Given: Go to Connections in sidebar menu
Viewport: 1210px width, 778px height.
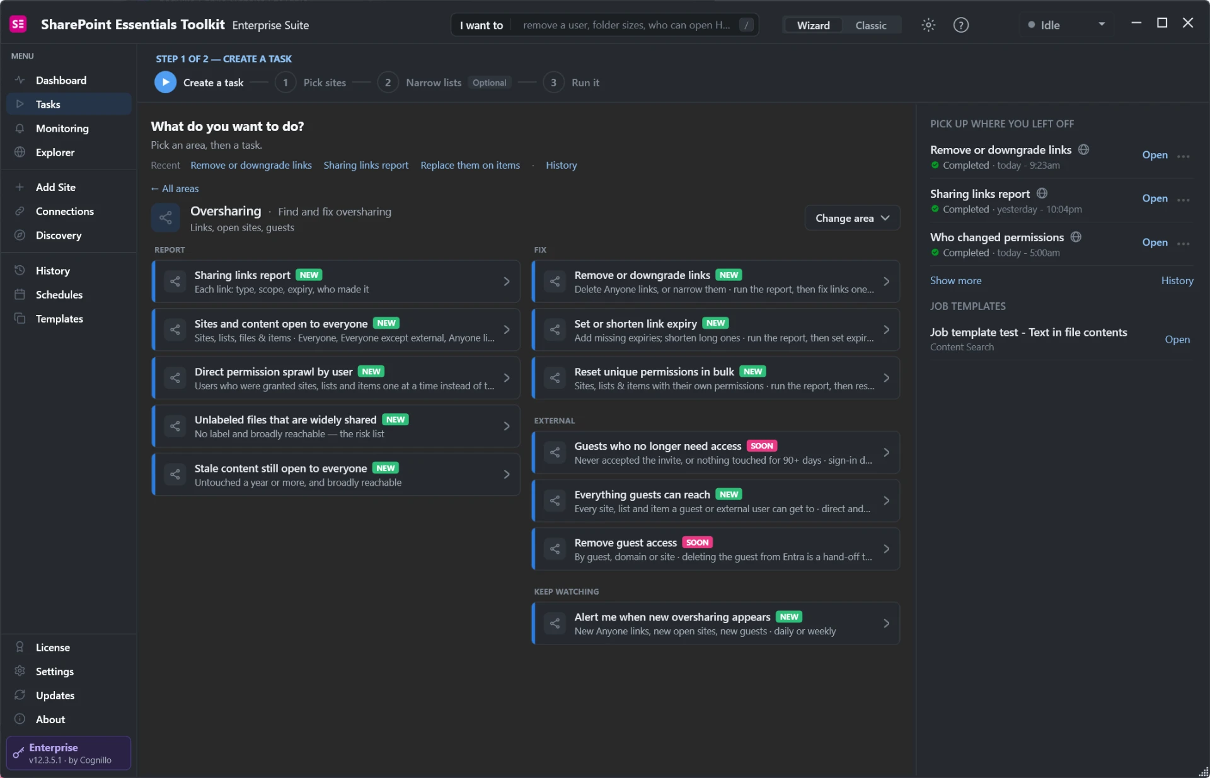Looking at the screenshot, I should (69, 211).
